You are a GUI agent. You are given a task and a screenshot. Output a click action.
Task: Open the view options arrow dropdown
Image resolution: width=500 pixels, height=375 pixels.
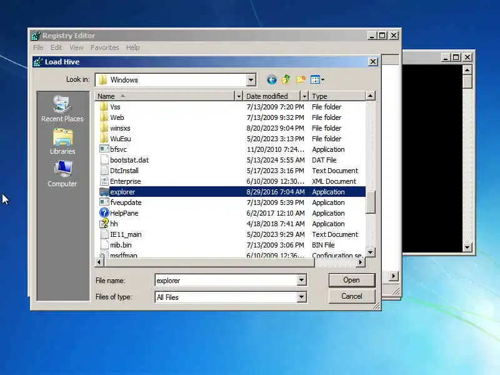click(x=322, y=80)
